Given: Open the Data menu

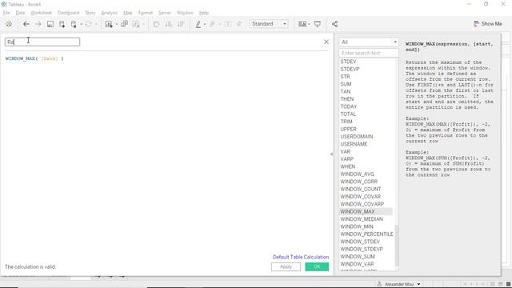Looking at the screenshot, I should tap(20, 13).
